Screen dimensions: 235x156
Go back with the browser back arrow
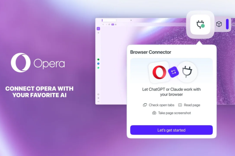[x=103, y=25]
